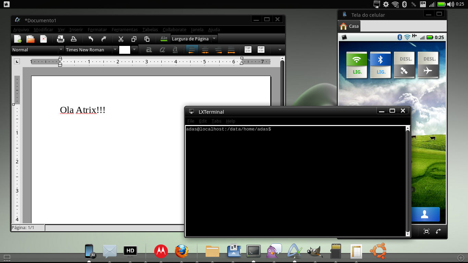This screenshot has height=263, width=468.
Task: Toggle the Wi-Fi widget on phone screen
Action: (357, 65)
